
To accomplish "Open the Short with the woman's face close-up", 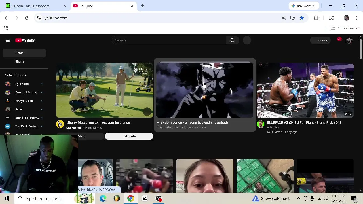I will (x=205, y=176).
